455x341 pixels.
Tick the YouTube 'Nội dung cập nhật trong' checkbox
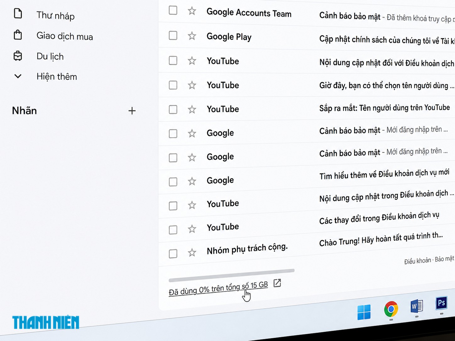click(x=173, y=206)
